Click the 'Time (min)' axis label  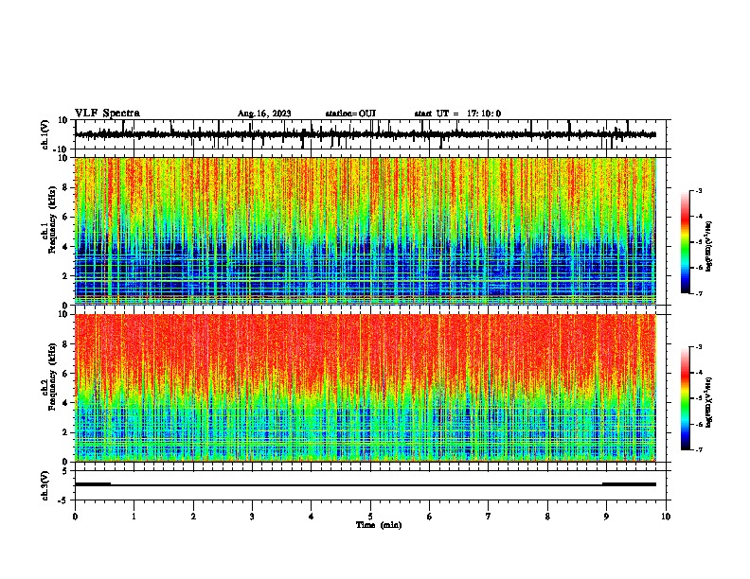379,525
